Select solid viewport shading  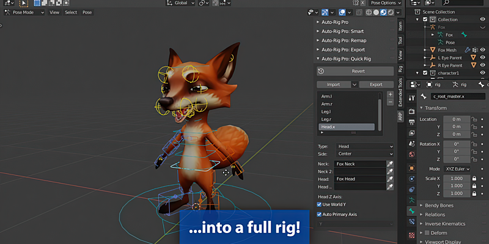click(x=376, y=12)
